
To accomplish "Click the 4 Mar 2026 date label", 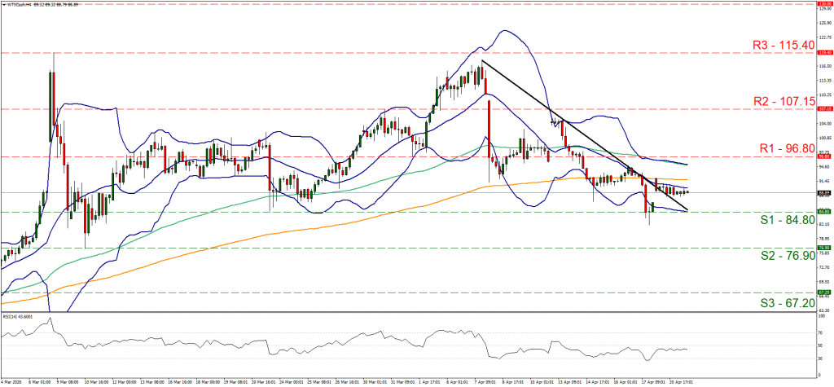I will (x=11, y=382).
